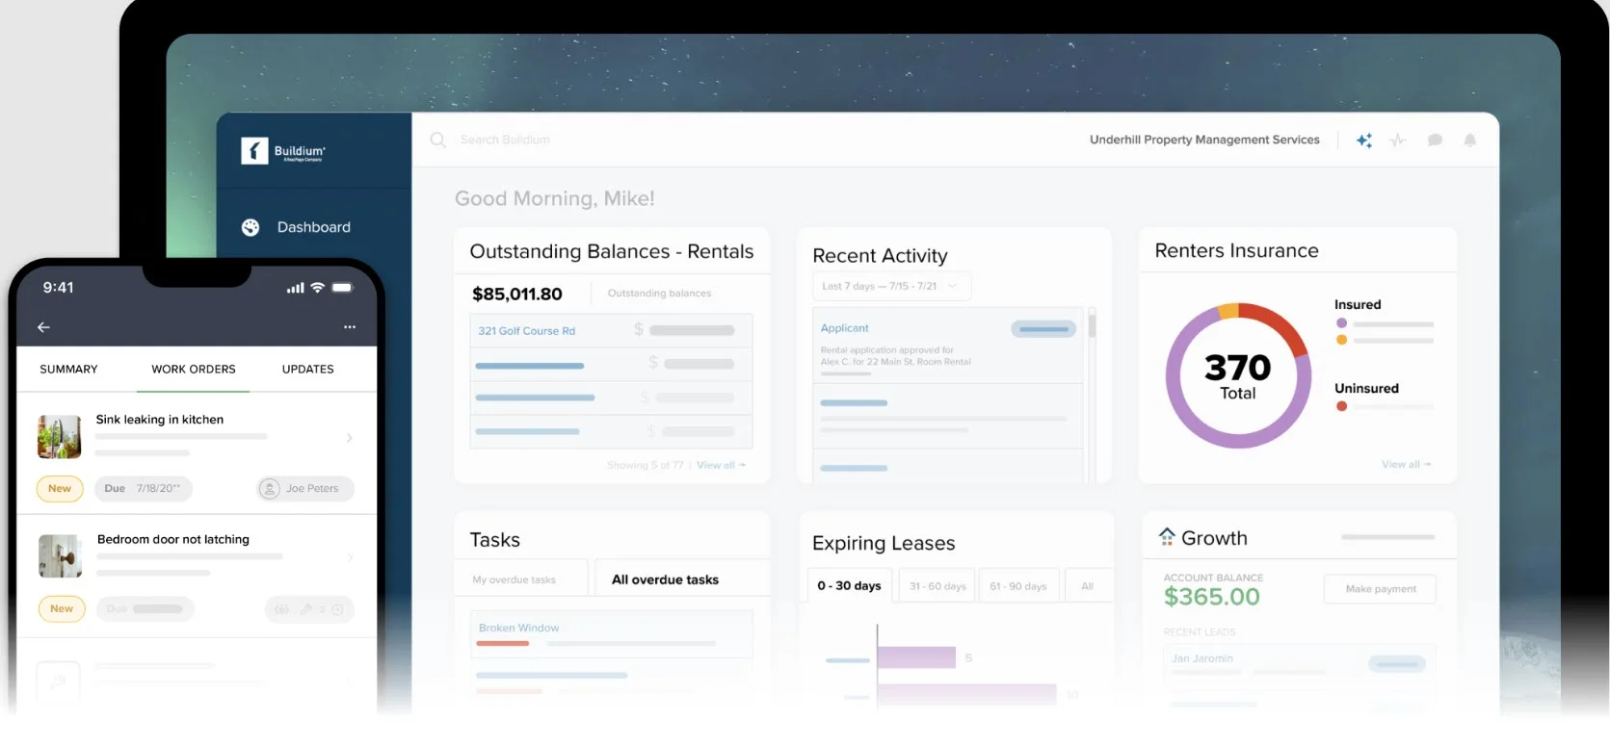Select the 0 - 30 days leases tab

(x=849, y=585)
